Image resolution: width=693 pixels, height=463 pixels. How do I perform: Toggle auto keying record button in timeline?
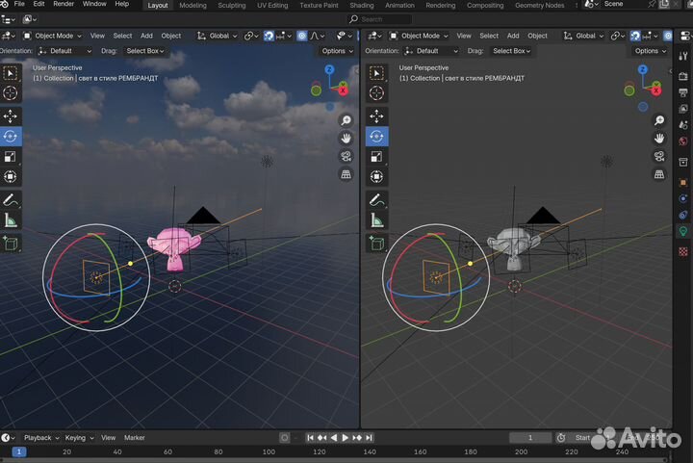pyautogui.click(x=284, y=438)
